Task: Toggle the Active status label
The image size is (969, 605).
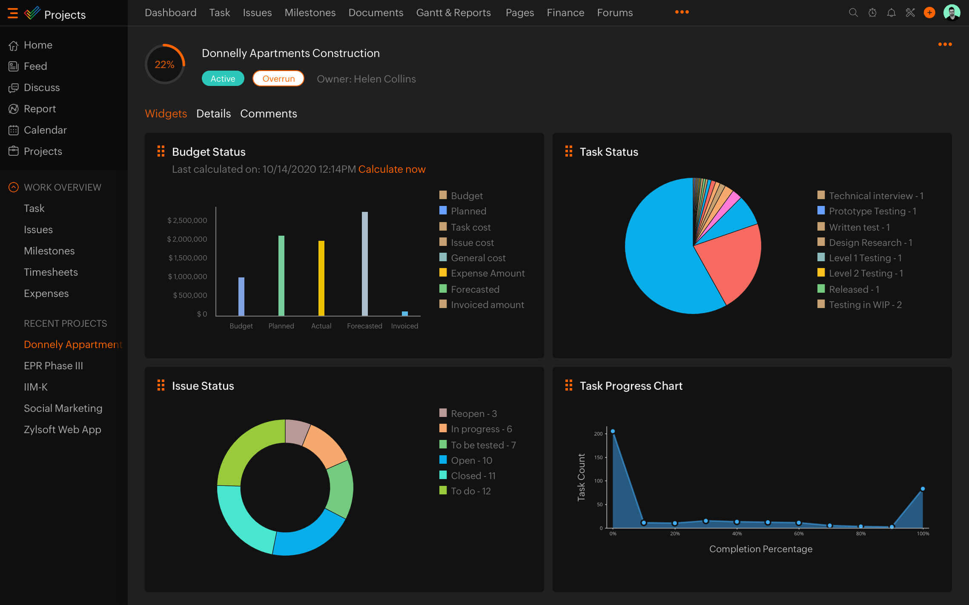Action: (222, 78)
